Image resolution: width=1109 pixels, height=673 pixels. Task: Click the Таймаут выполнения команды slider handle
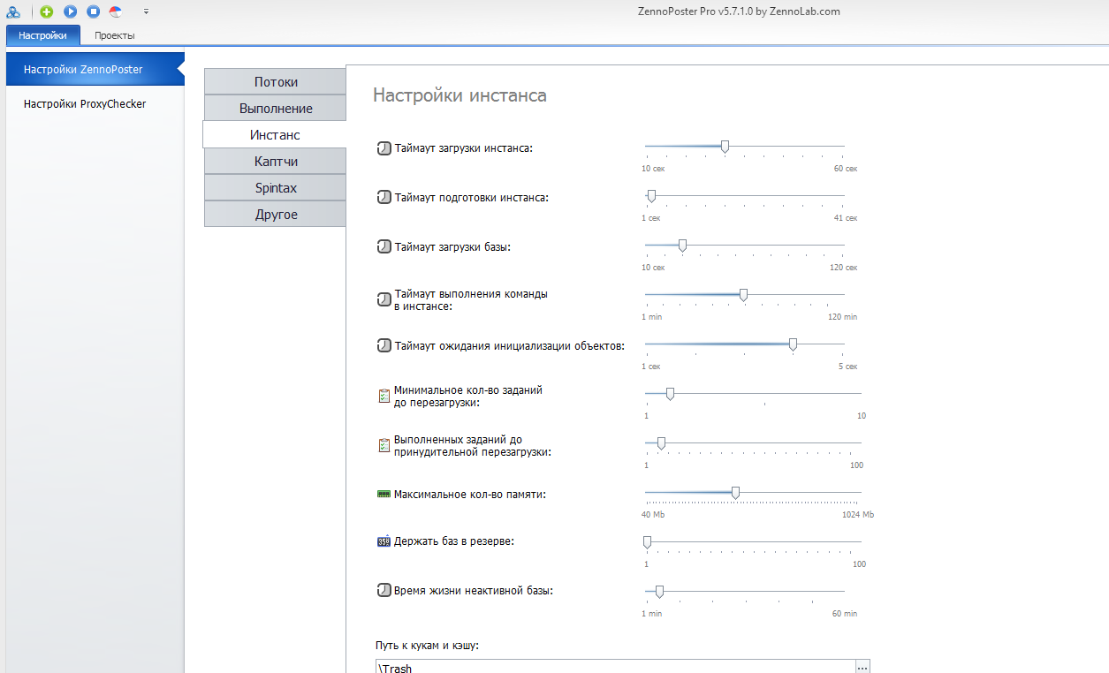tap(743, 295)
